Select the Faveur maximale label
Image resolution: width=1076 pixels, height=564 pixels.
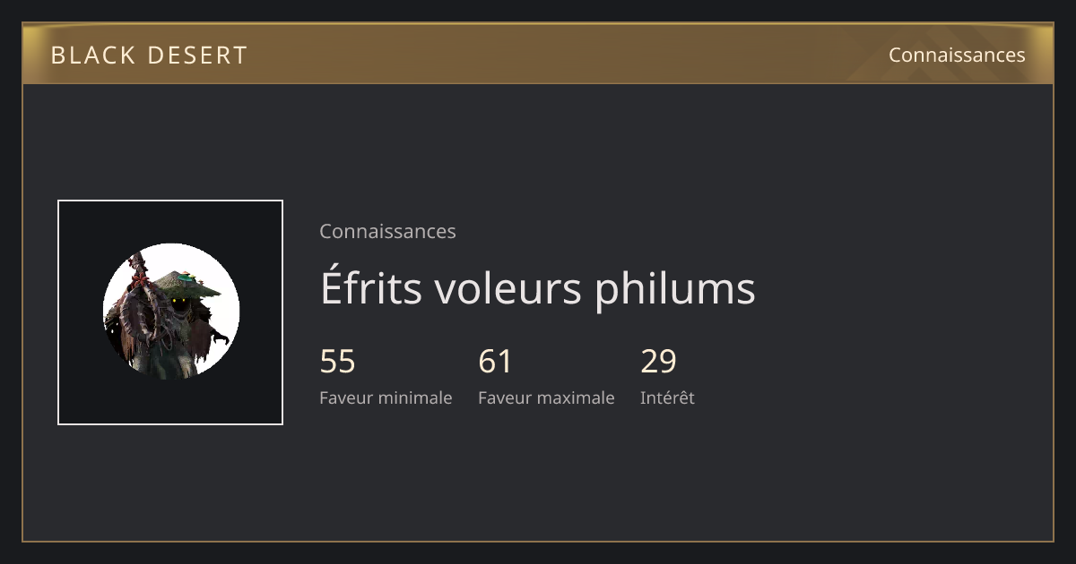pyautogui.click(x=546, y=397)
